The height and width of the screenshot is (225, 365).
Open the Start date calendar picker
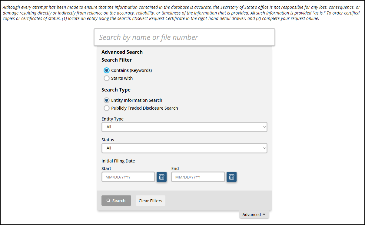pyautogui.click(x=161, y=177)
